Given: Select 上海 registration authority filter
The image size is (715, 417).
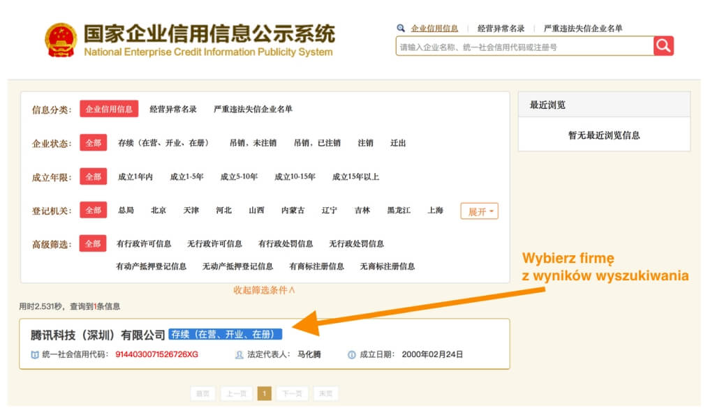Looking at the screenshot, I should tap(435, 211).
